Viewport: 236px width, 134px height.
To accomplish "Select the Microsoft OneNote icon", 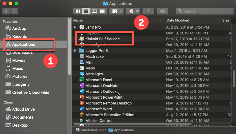I will coord(82,85).
